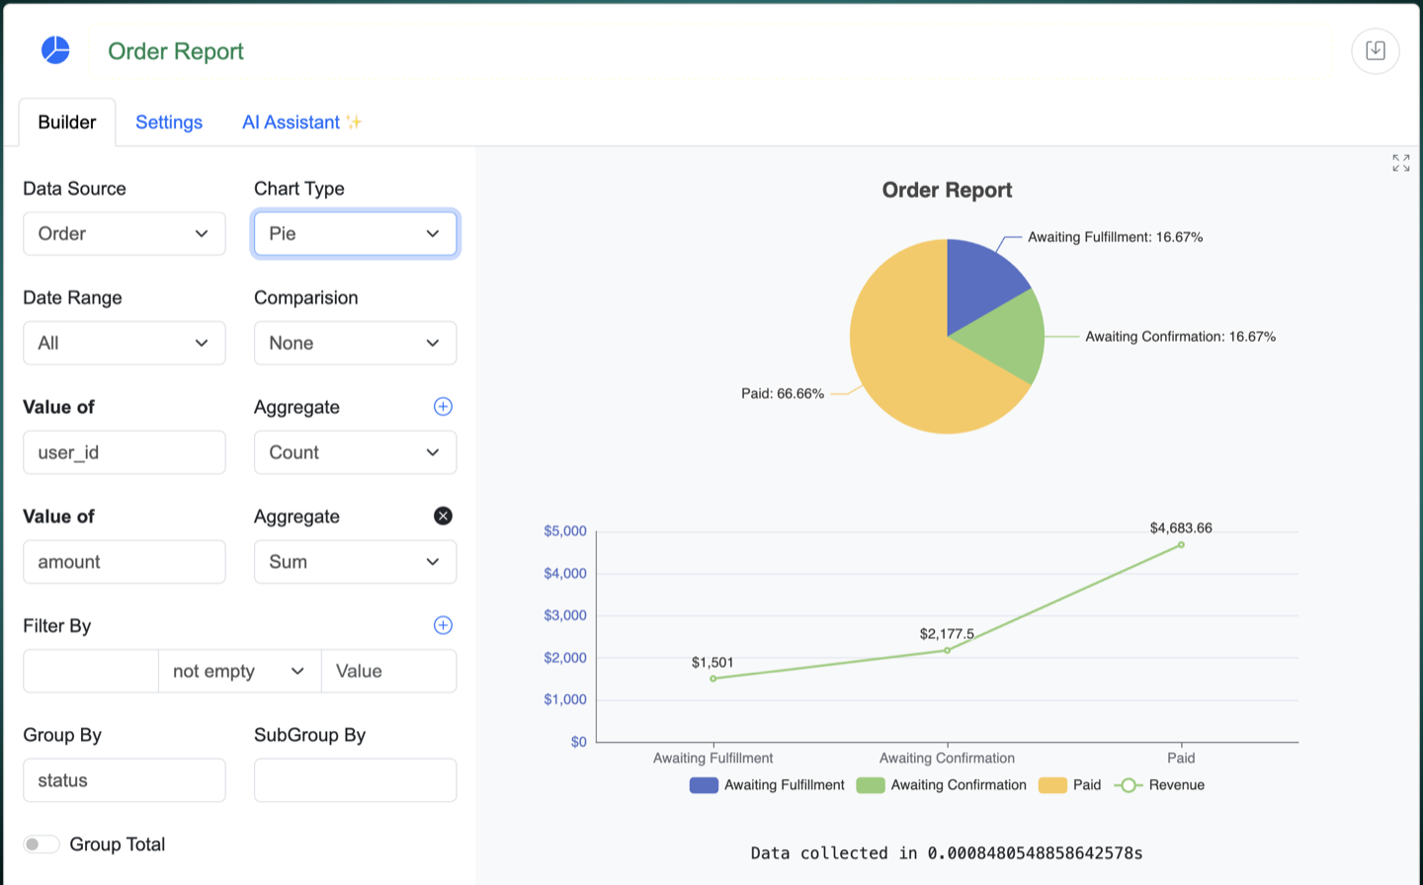Screen dimensions: 1423x885
Task: Click the pie chart logo icon
Action: tap(55, 50)
